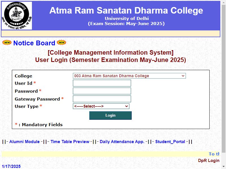Open the Alumni Module link
The image size is (226, 169).
[x=24, y=142]
